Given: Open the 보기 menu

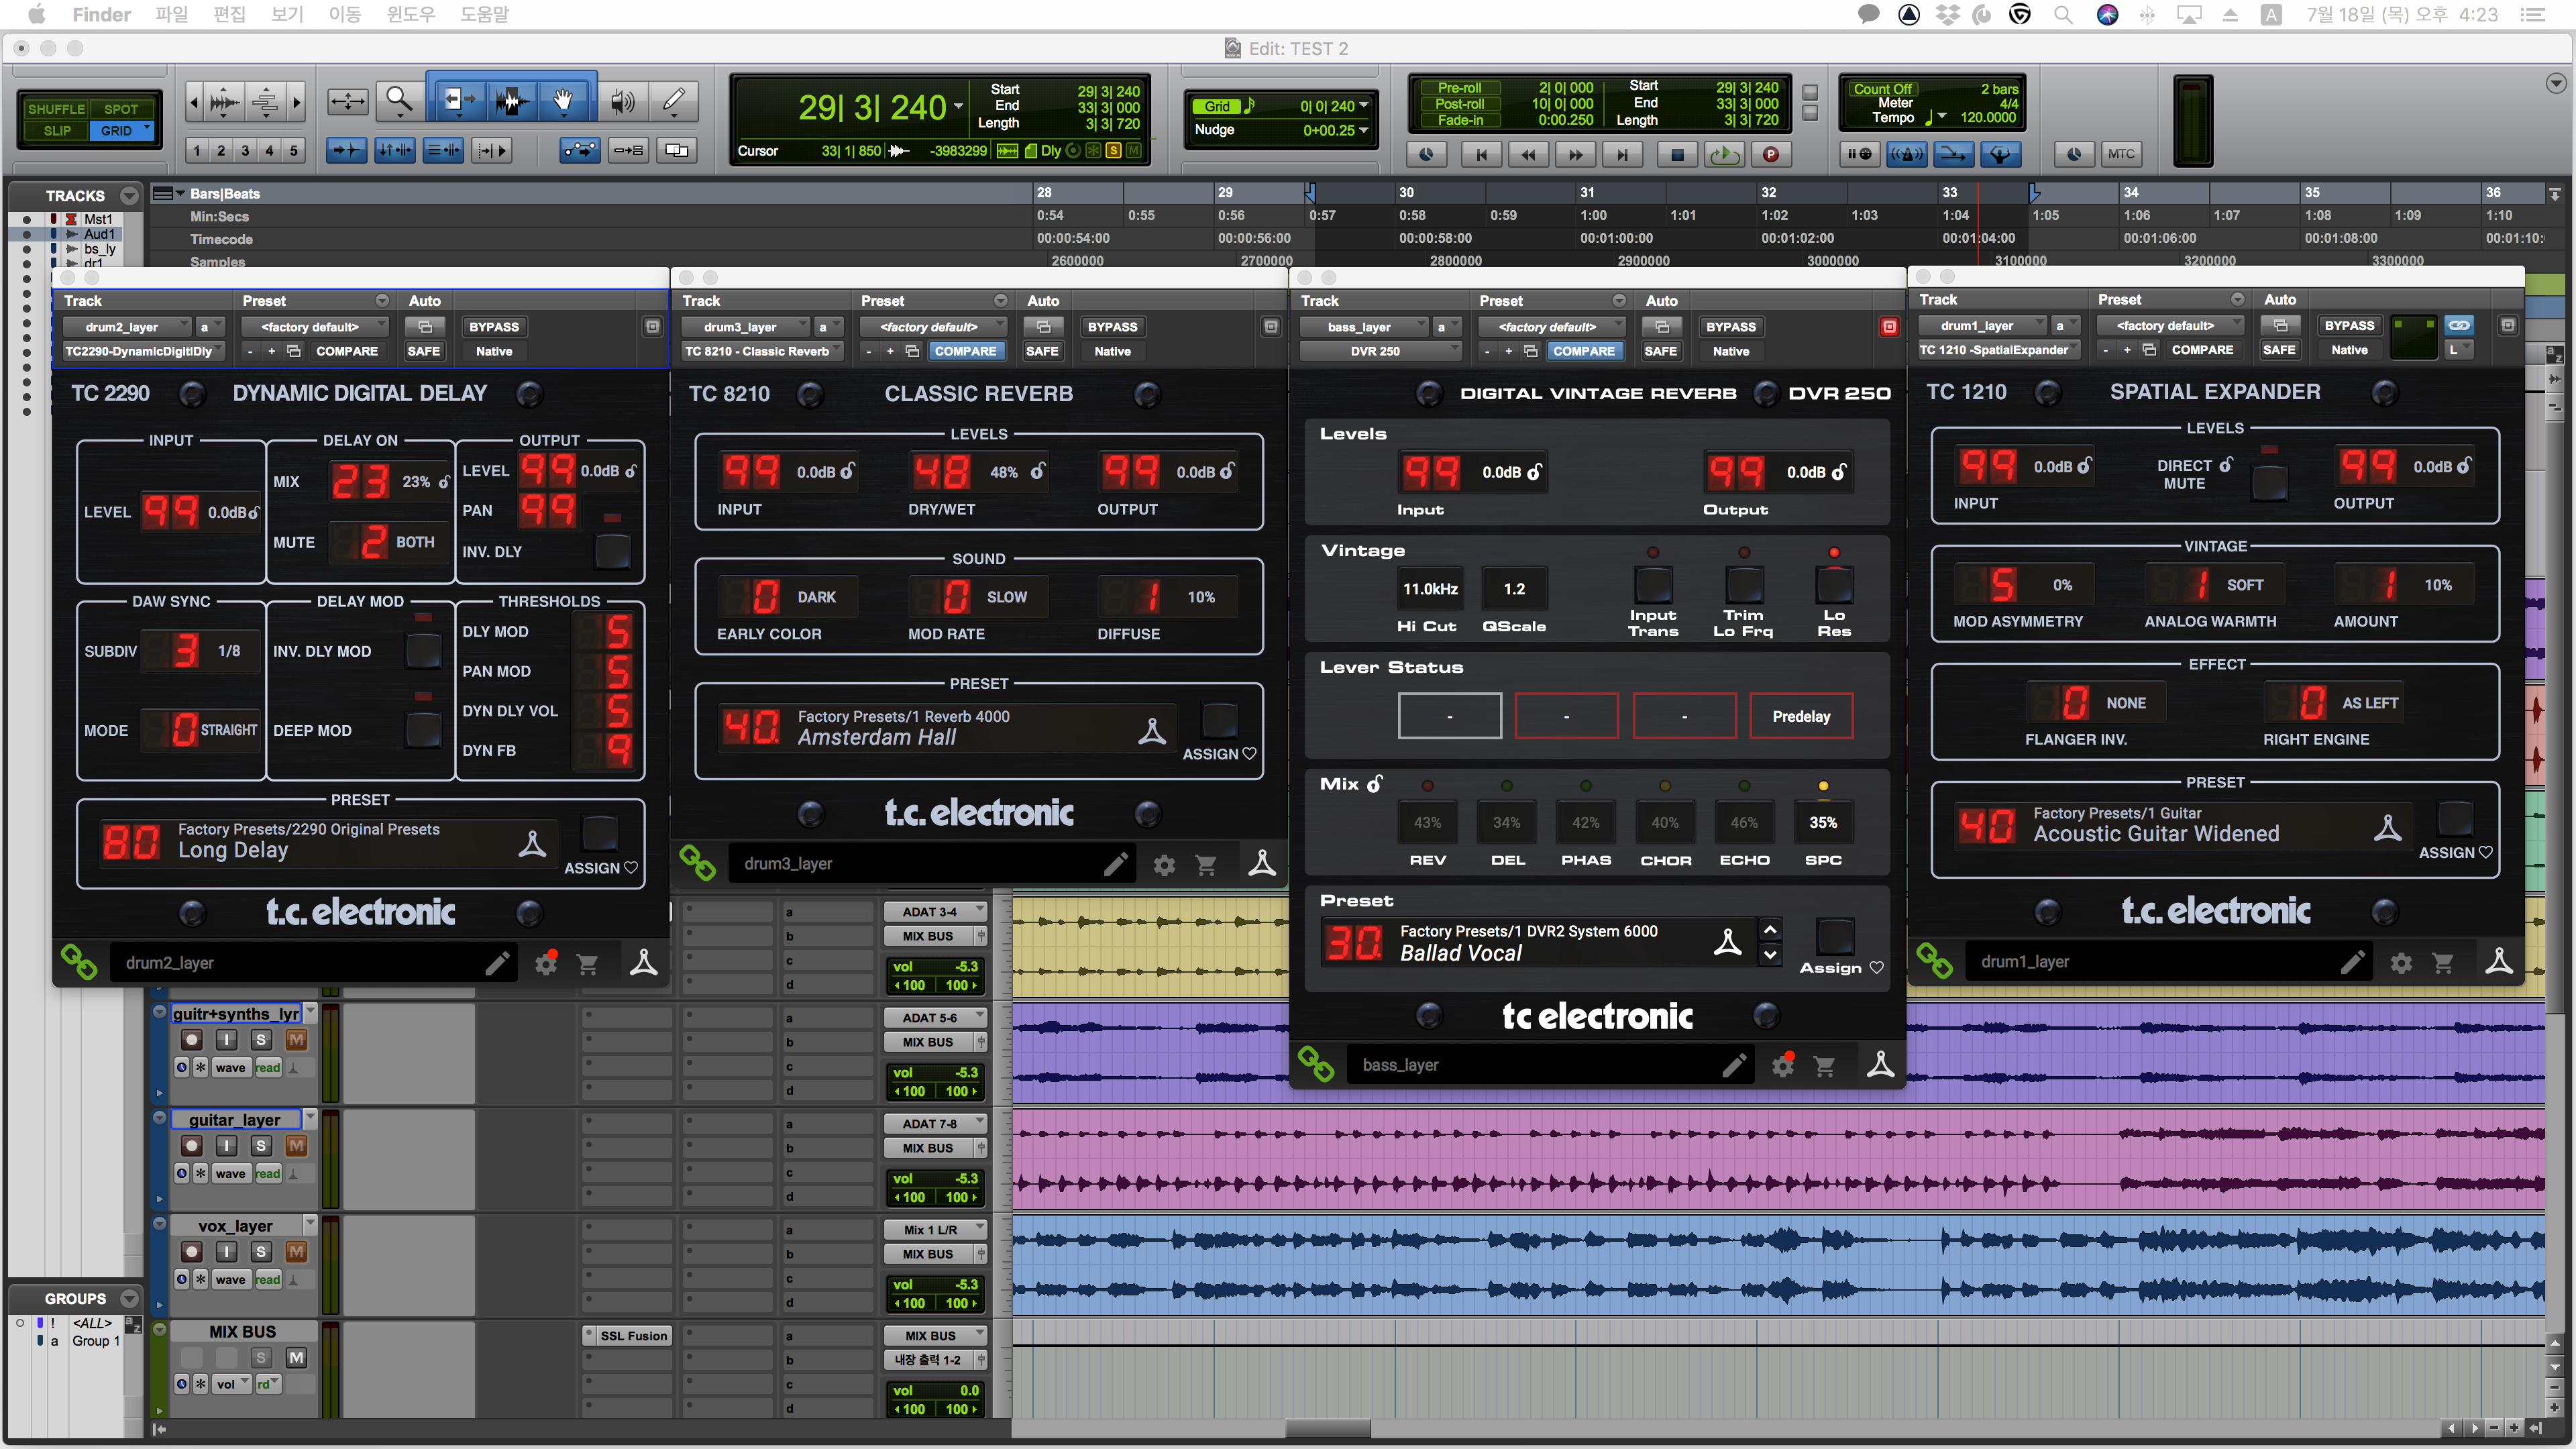Looking at the screenshot, I should click(287, 15).
